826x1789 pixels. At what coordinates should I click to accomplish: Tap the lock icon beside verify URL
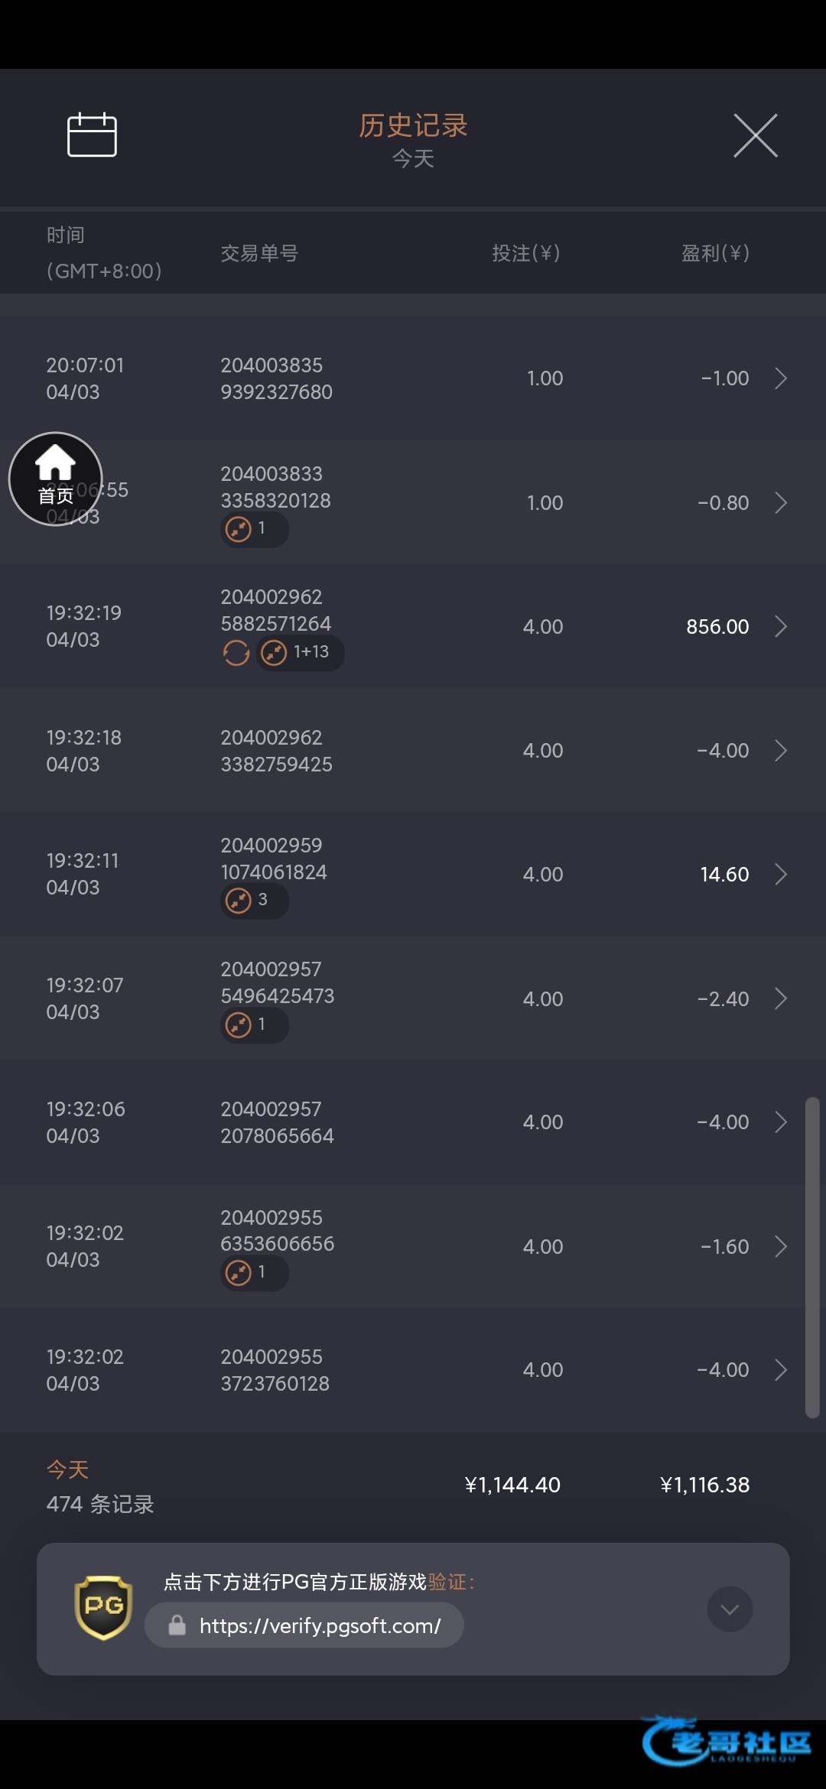[x=177, y=1625]
